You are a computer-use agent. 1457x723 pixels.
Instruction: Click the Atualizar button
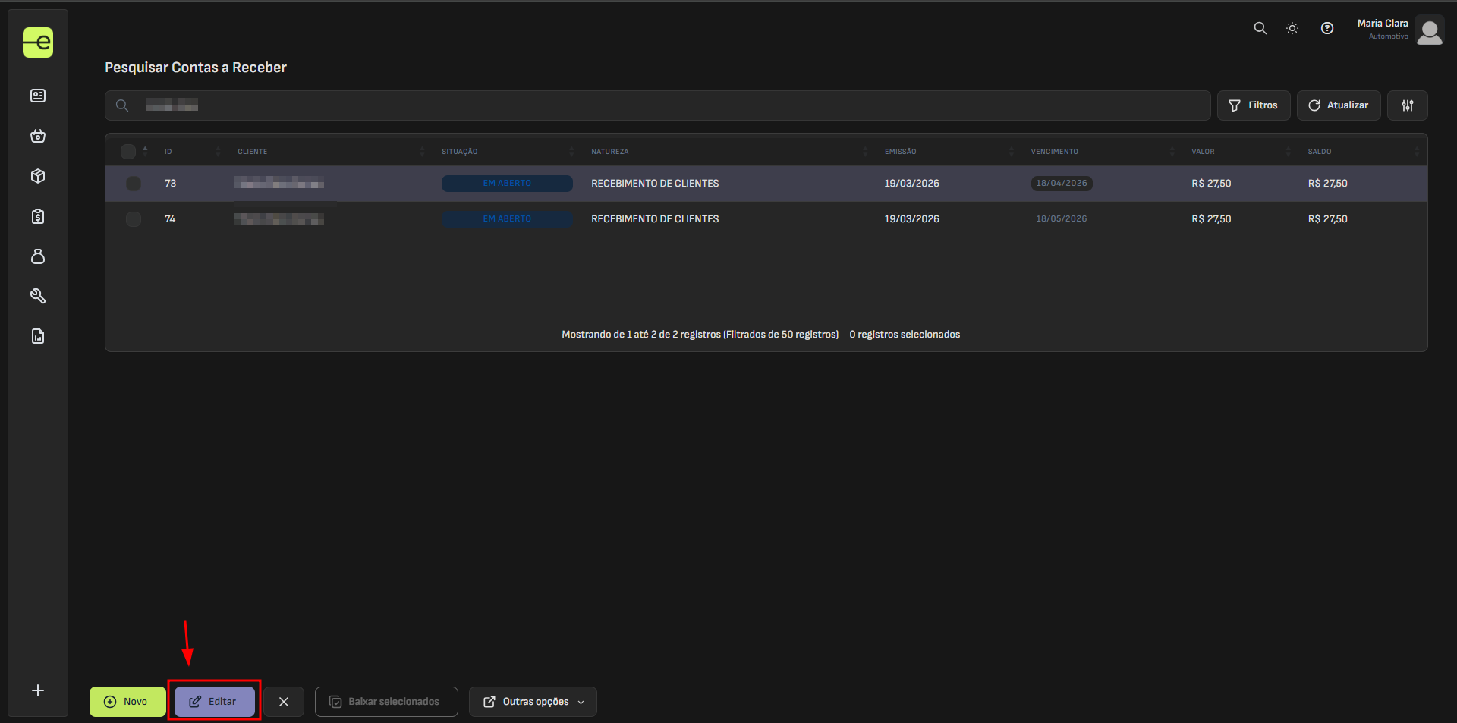1338,105
